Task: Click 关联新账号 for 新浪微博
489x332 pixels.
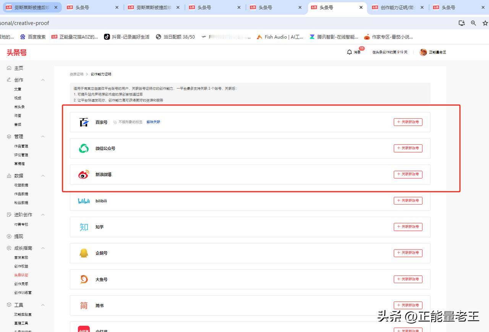Action: [x=408, y=174]
